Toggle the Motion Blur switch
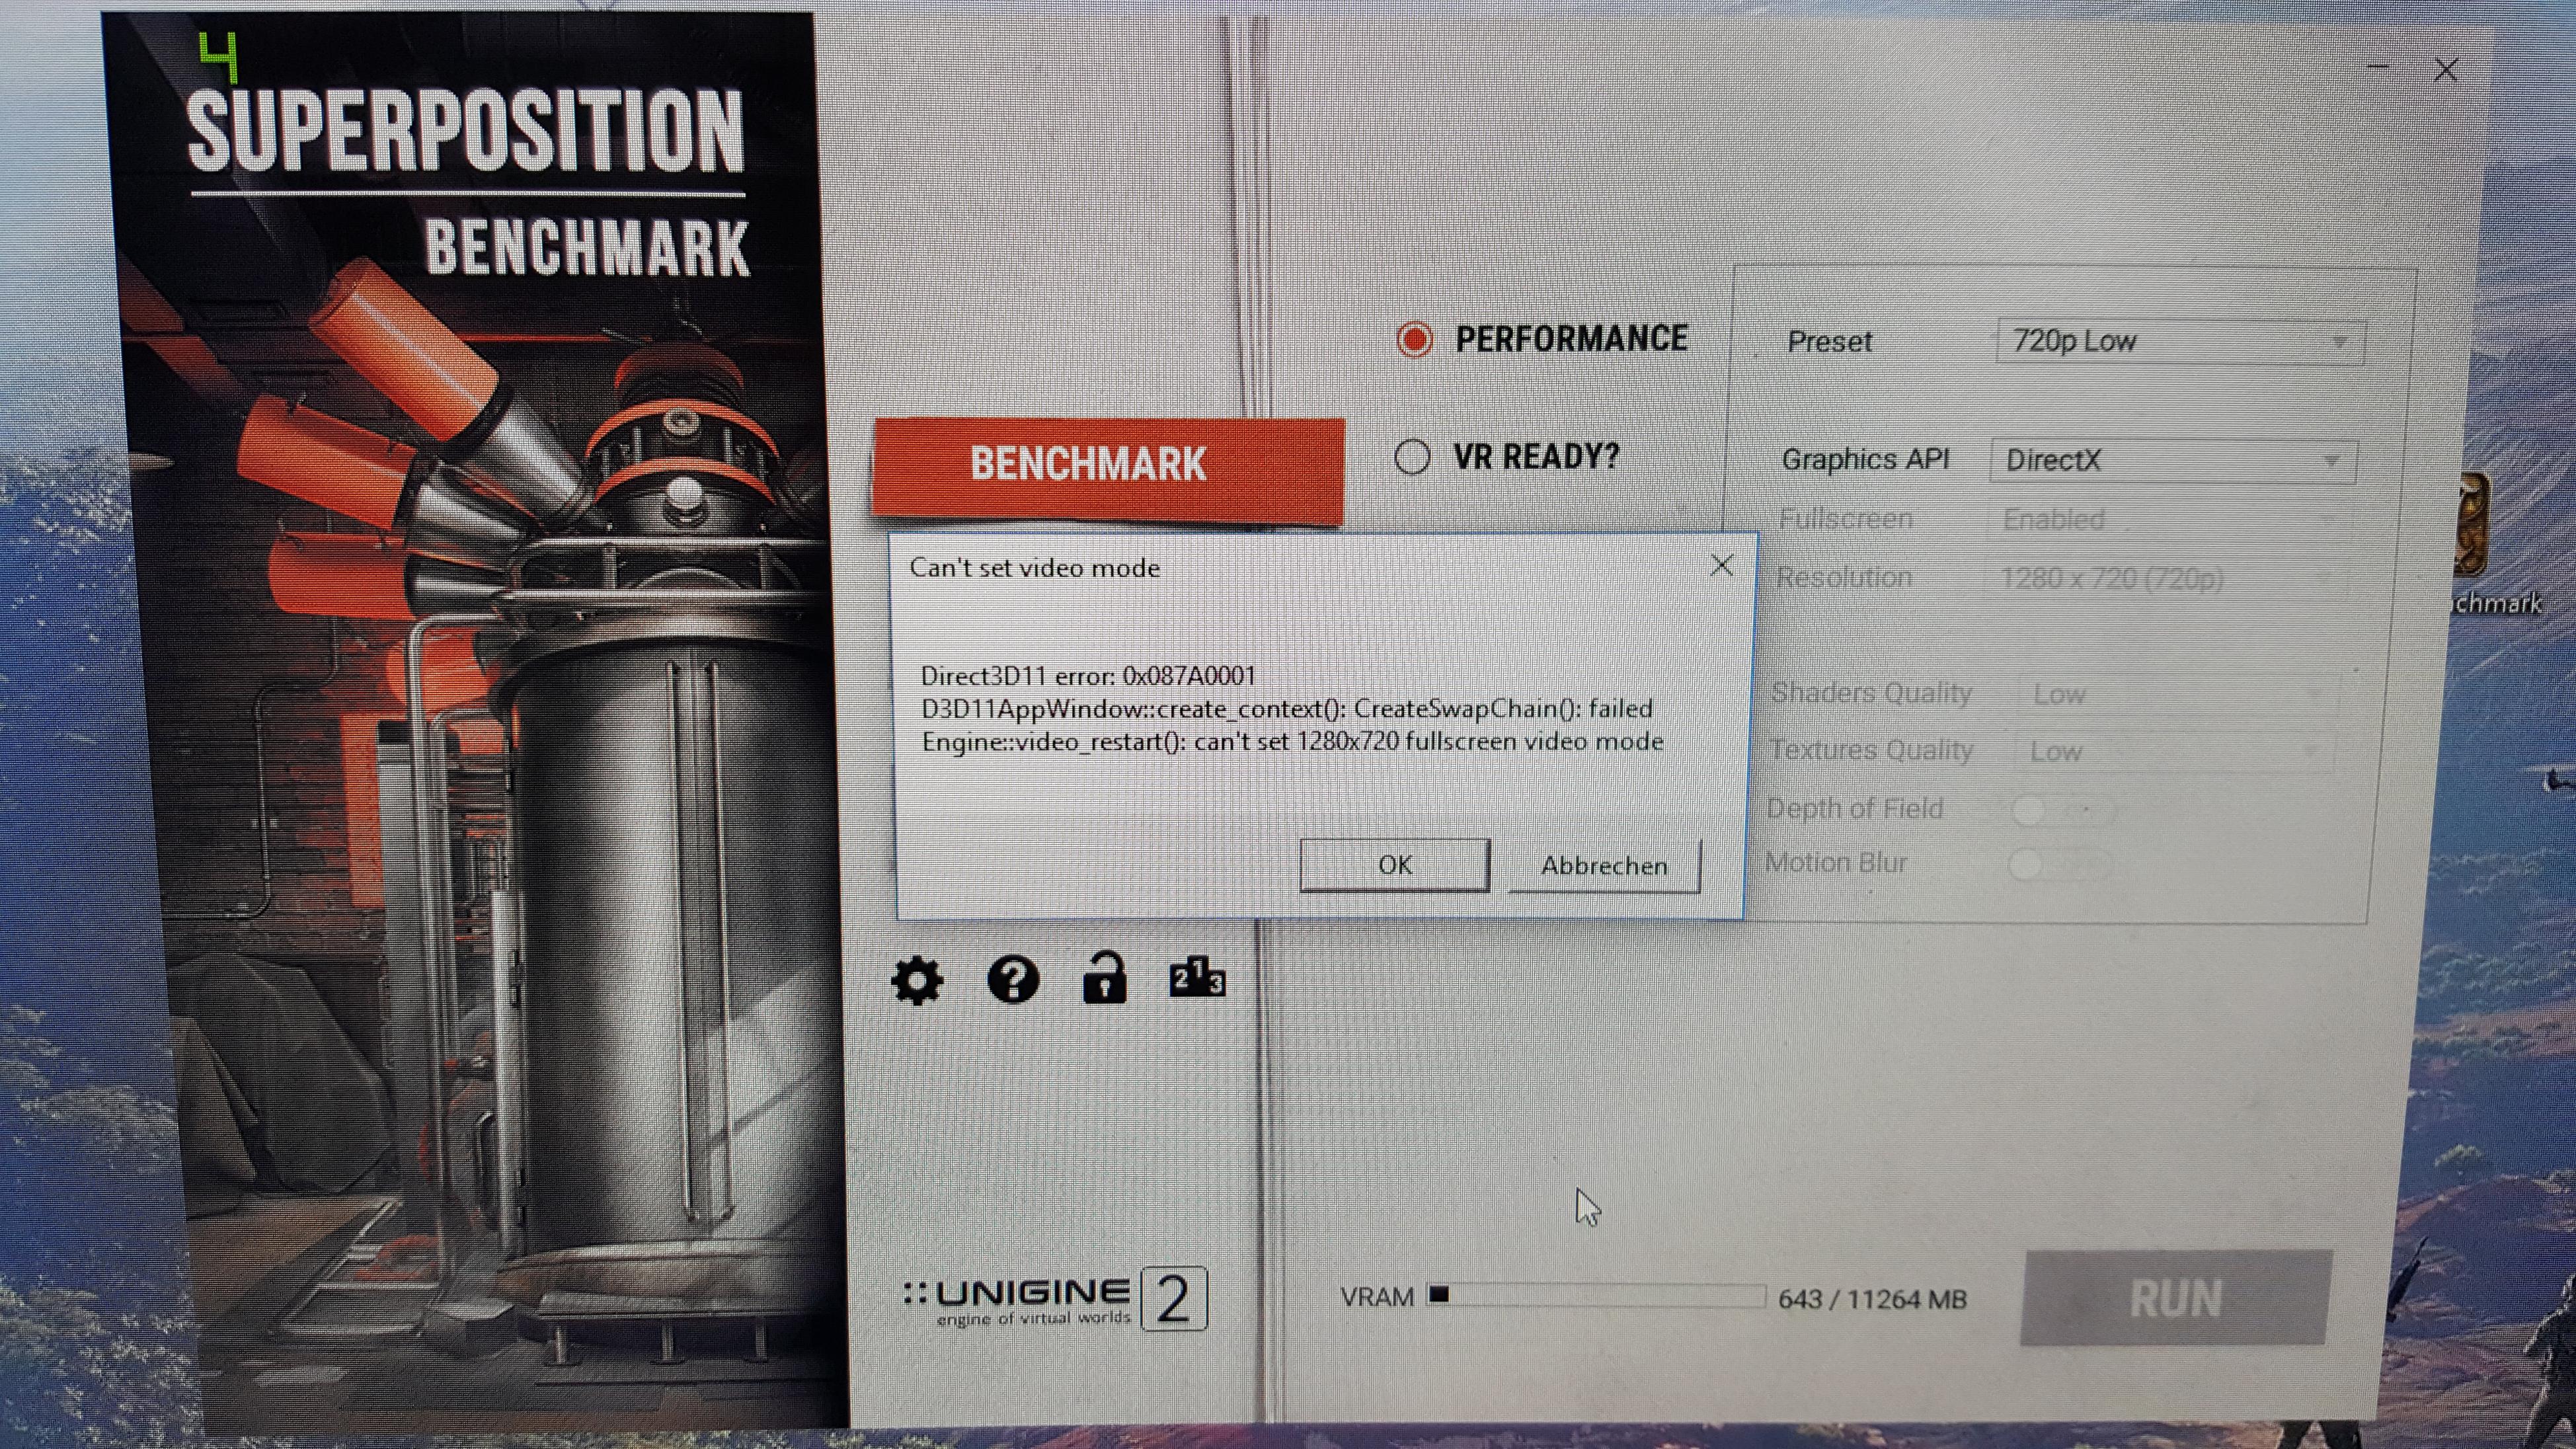Screen dimensions: 2576x1449 (x=2060, y=864)
